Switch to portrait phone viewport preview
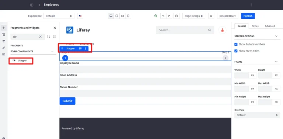Viewport: 283px width, 139px height. tap(128, 16)
